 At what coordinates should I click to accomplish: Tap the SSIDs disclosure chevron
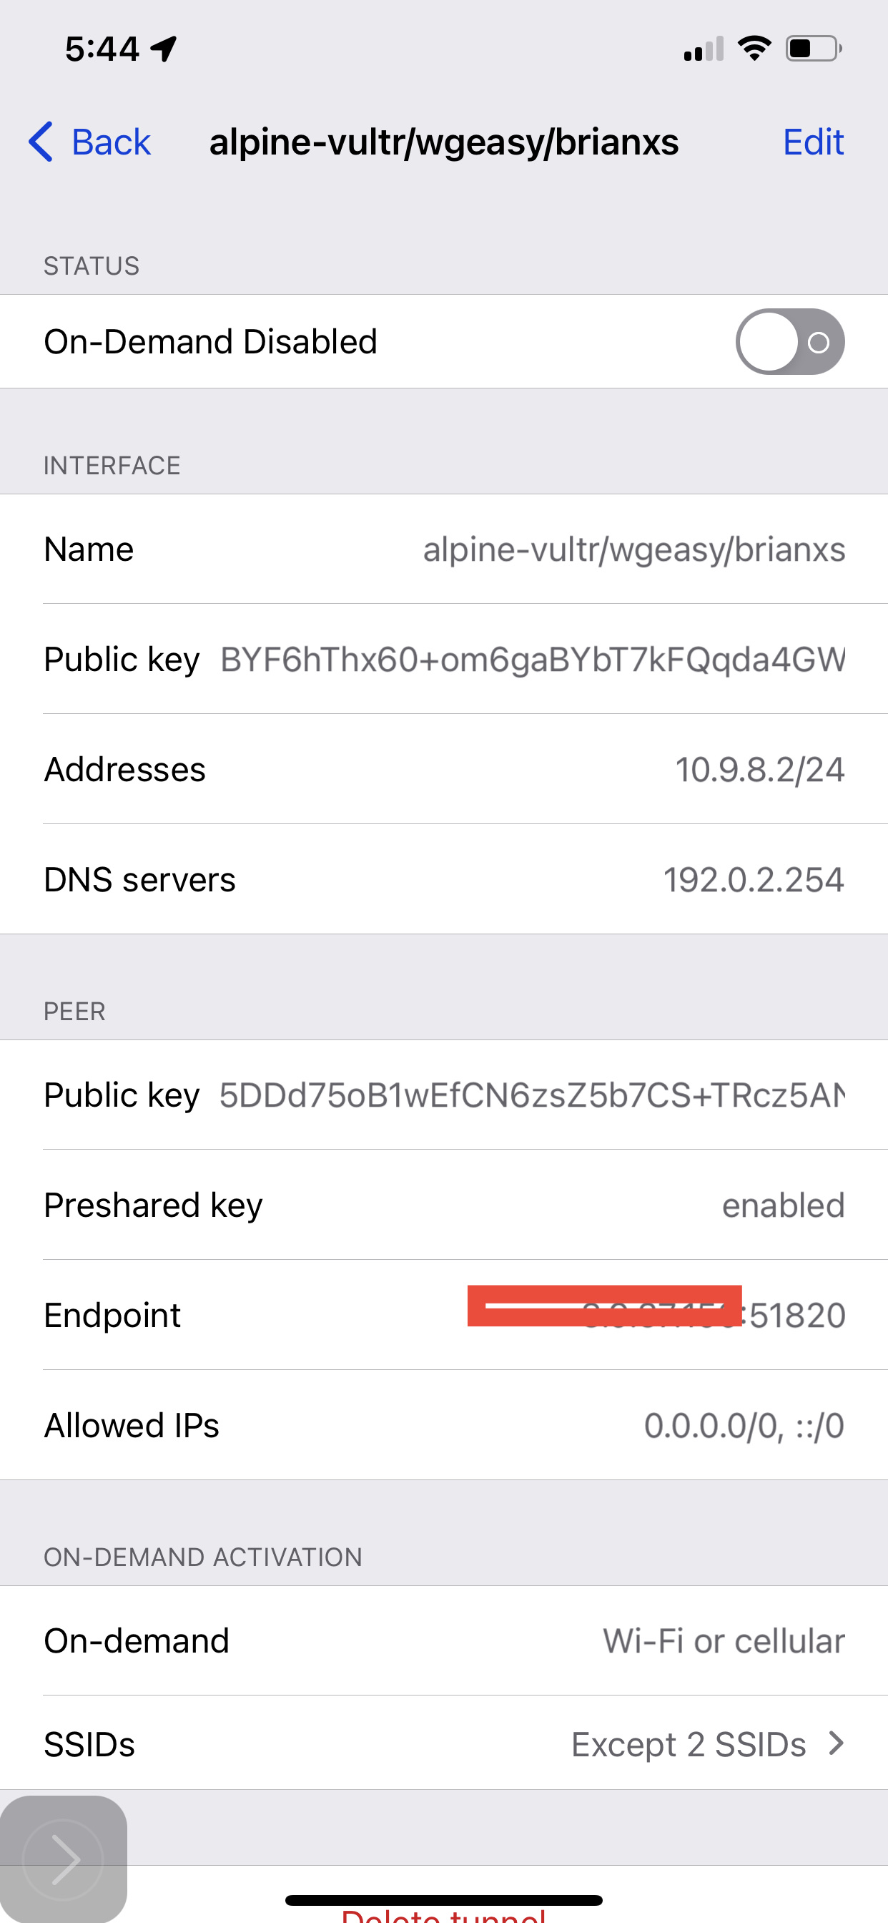click(x=836, y=1745)
